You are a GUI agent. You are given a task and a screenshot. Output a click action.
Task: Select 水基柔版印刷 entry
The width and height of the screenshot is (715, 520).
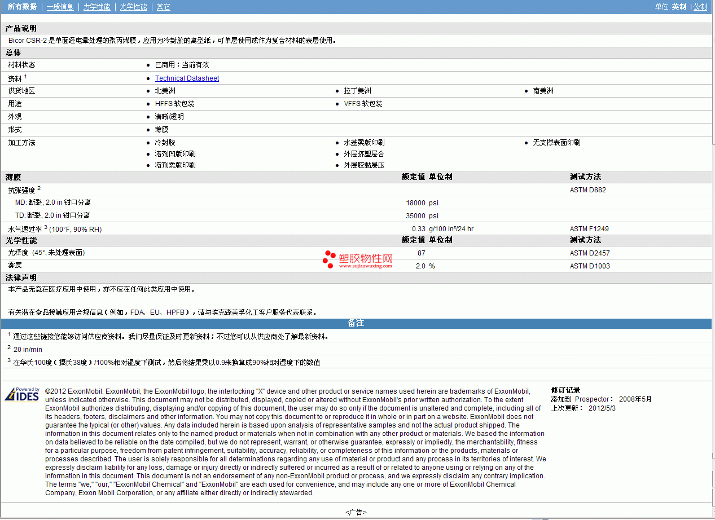tap(365, 143)
